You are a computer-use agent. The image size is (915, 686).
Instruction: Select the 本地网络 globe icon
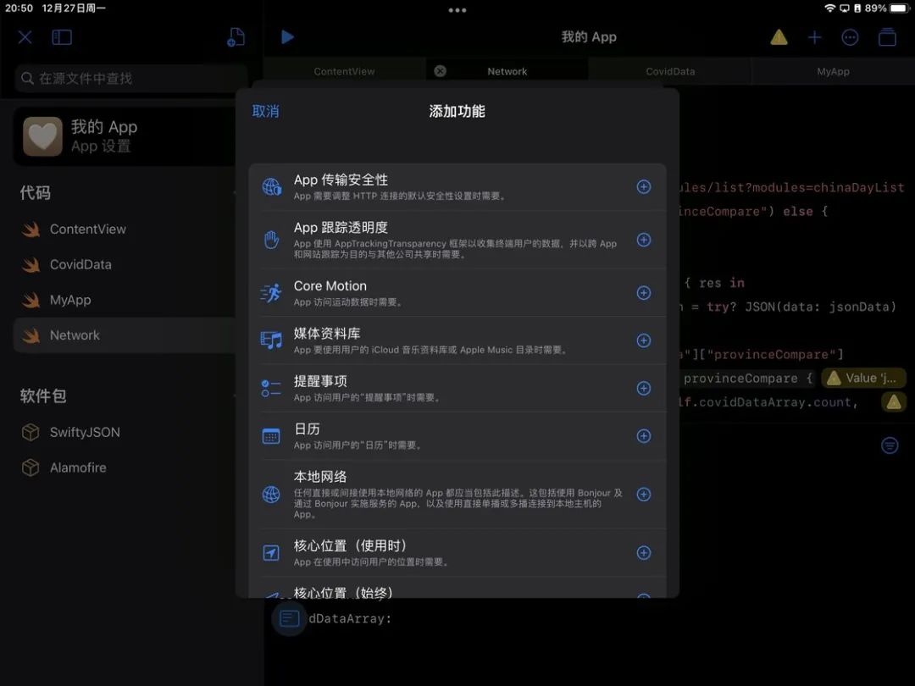pos(271,495)
